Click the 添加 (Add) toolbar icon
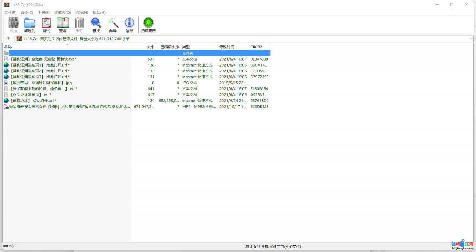The height and width of the screenshot is (252, 476). 13,25
